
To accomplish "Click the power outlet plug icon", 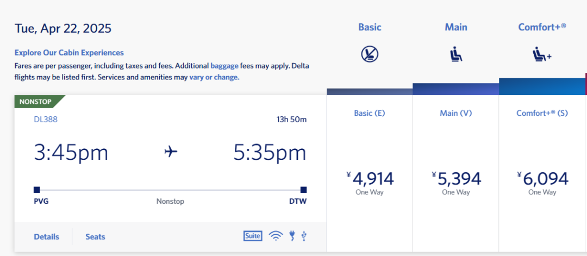I will tap(292, 236).
